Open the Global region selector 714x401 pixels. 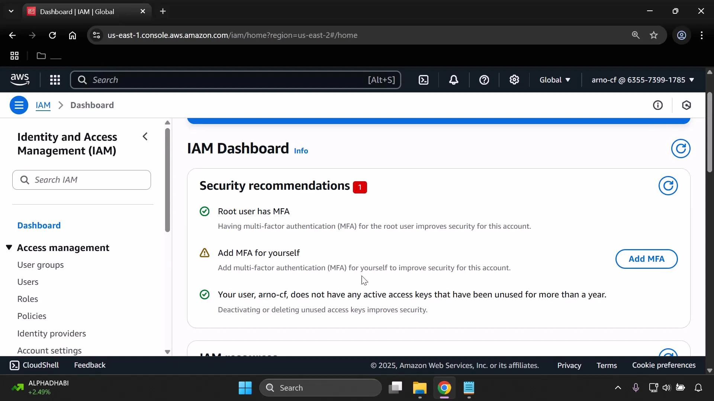[x=554, y=80]
